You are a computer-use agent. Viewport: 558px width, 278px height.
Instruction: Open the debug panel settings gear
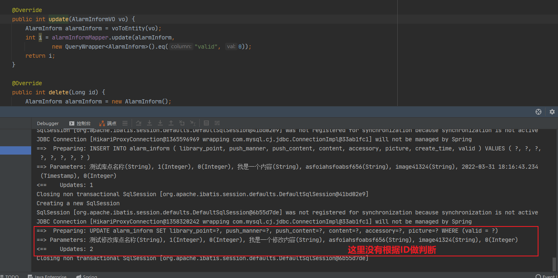552,112
